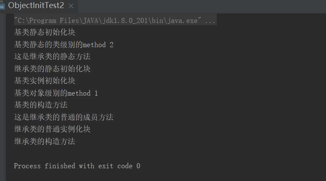Click the line '继承类的静态初始化块'
Screen dimensions: 326x181
coord(52,68)
